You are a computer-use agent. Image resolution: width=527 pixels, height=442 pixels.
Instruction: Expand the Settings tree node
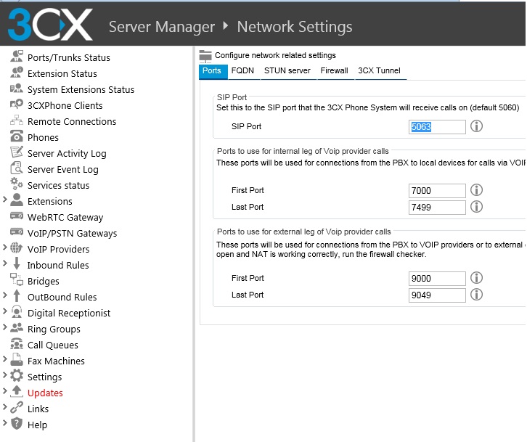[x=4, y=375]
